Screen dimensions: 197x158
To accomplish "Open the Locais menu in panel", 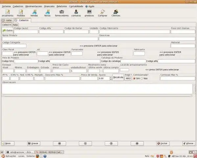I will click(x=21, y=156).
